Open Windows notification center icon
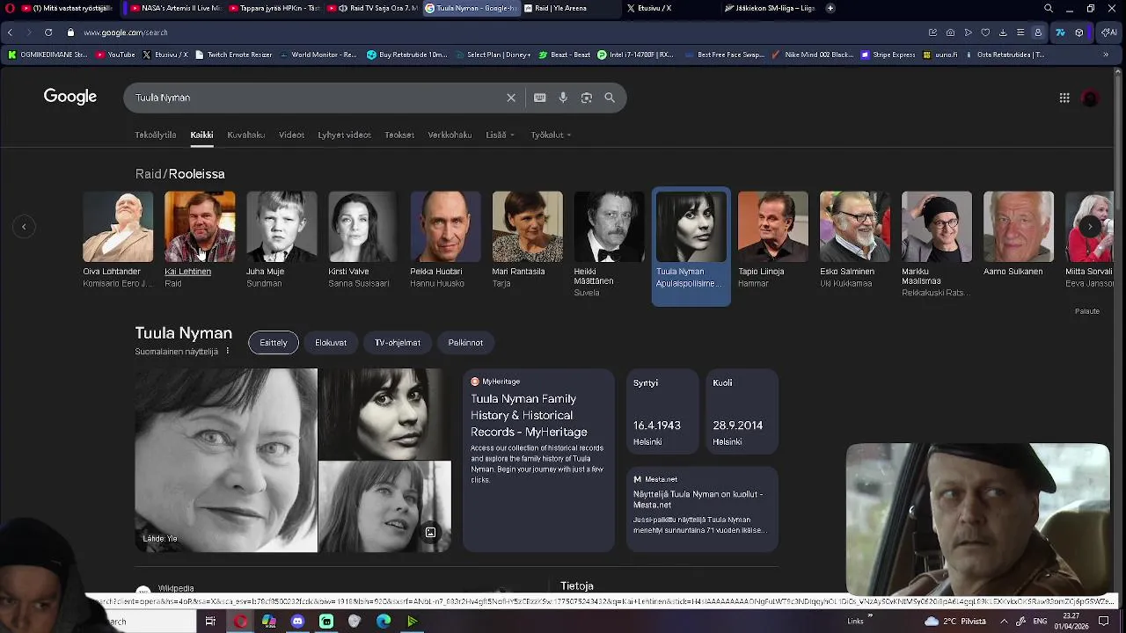Screen dimensions: 1126x633 pyautogui.click(x=1104, y=622)
